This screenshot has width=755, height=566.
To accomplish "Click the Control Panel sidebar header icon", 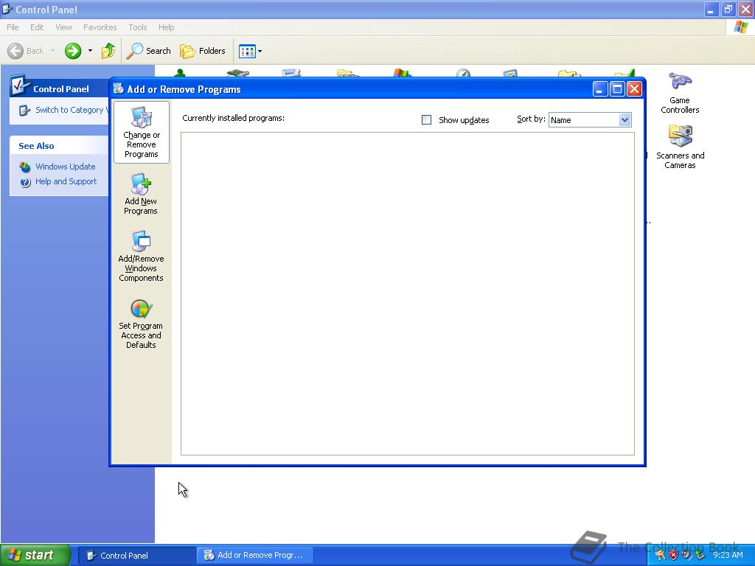I will pyautogui.click(x=20, y=85).
